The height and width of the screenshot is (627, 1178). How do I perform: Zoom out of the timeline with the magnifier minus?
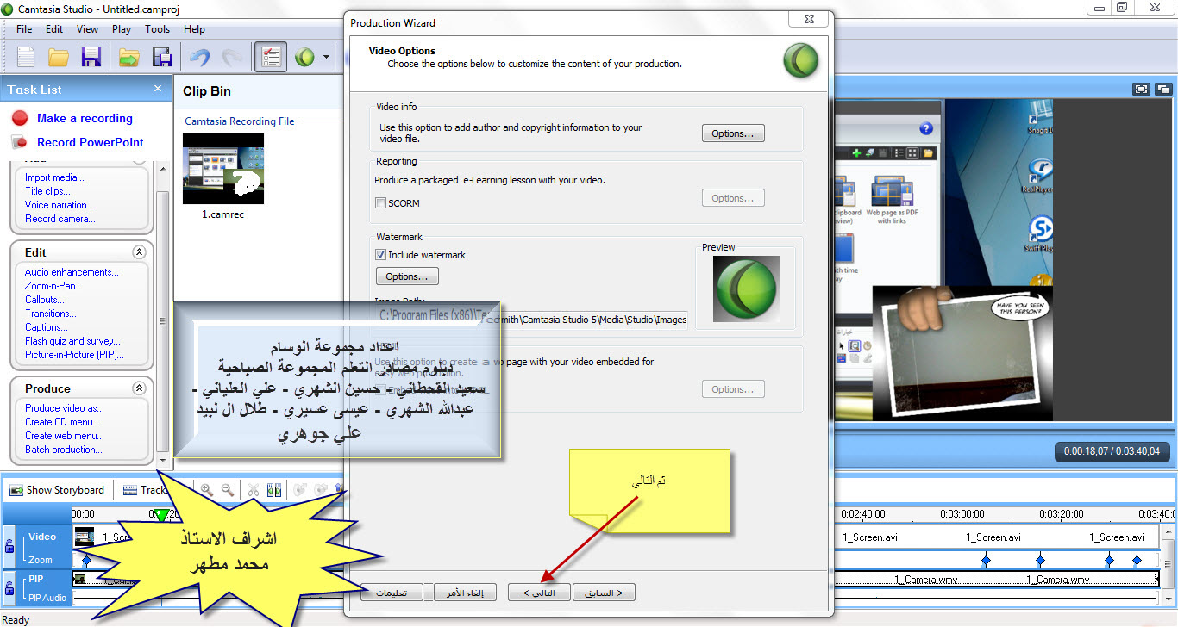pyautogui.click(x=228, y=490)
